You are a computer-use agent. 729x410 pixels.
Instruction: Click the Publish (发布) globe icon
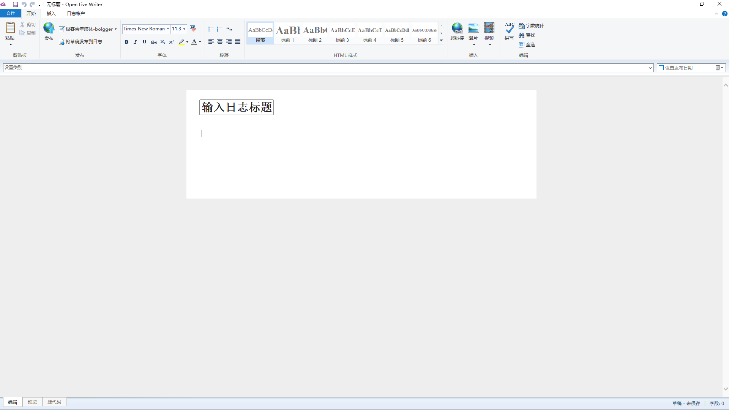pyautogui.click(x=49, y=28)
